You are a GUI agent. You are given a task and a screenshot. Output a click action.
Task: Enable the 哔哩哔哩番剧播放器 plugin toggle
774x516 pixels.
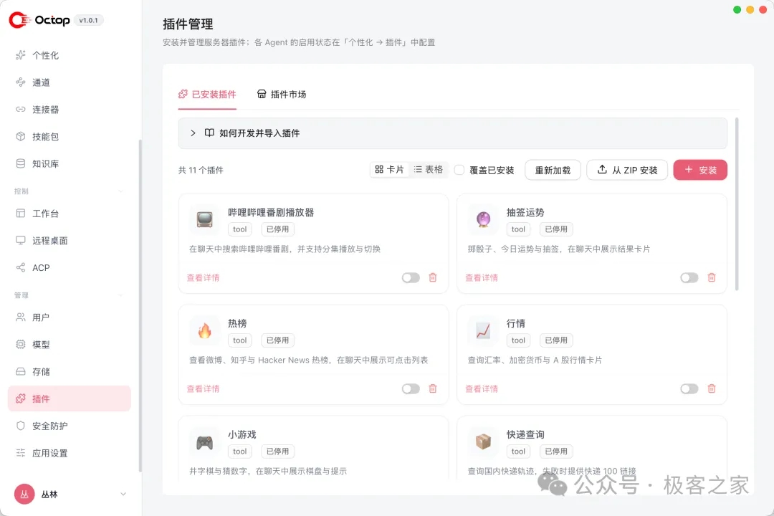click(x=411, y=277)
